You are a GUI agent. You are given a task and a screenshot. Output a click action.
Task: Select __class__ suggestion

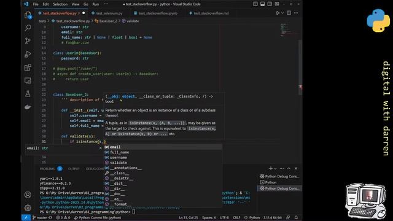pos(163,173)
